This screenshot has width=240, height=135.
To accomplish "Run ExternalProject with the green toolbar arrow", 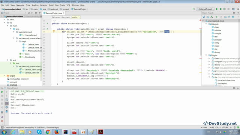I will coord(217,9).
